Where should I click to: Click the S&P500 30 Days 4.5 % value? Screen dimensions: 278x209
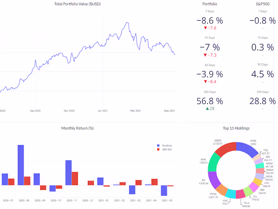pyautogui.click(x=262, y=74)
